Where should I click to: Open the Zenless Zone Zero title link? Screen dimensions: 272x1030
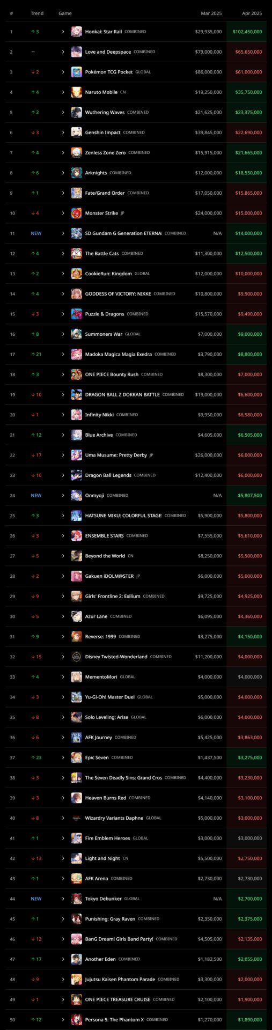[x=105, y=153]
